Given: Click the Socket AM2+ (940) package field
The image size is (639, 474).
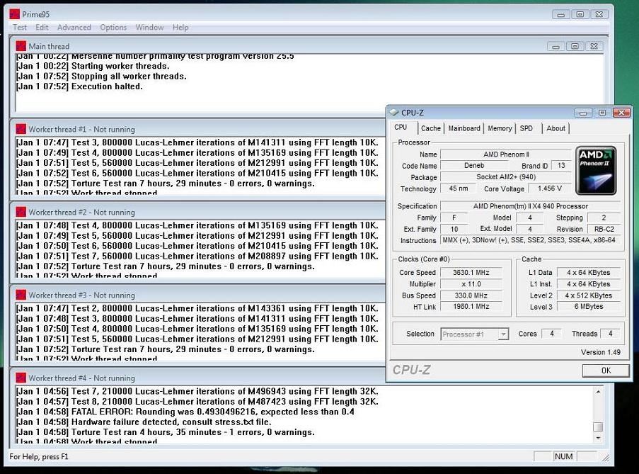Looking at the screenshot, I should [x=506, y=177].
